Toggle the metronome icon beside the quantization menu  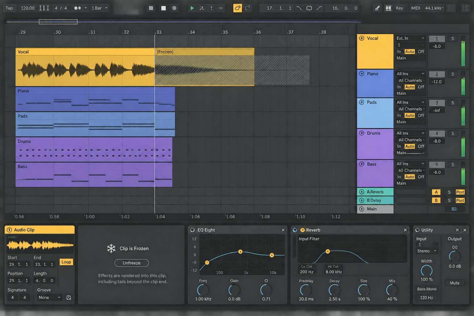click(77, 8)
